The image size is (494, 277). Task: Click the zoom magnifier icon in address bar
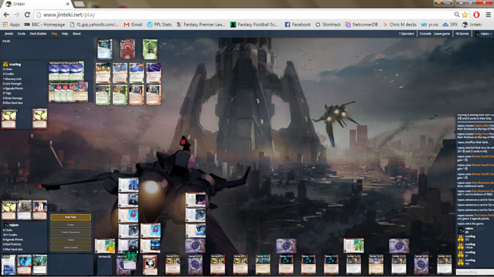[x=457, y=14]
